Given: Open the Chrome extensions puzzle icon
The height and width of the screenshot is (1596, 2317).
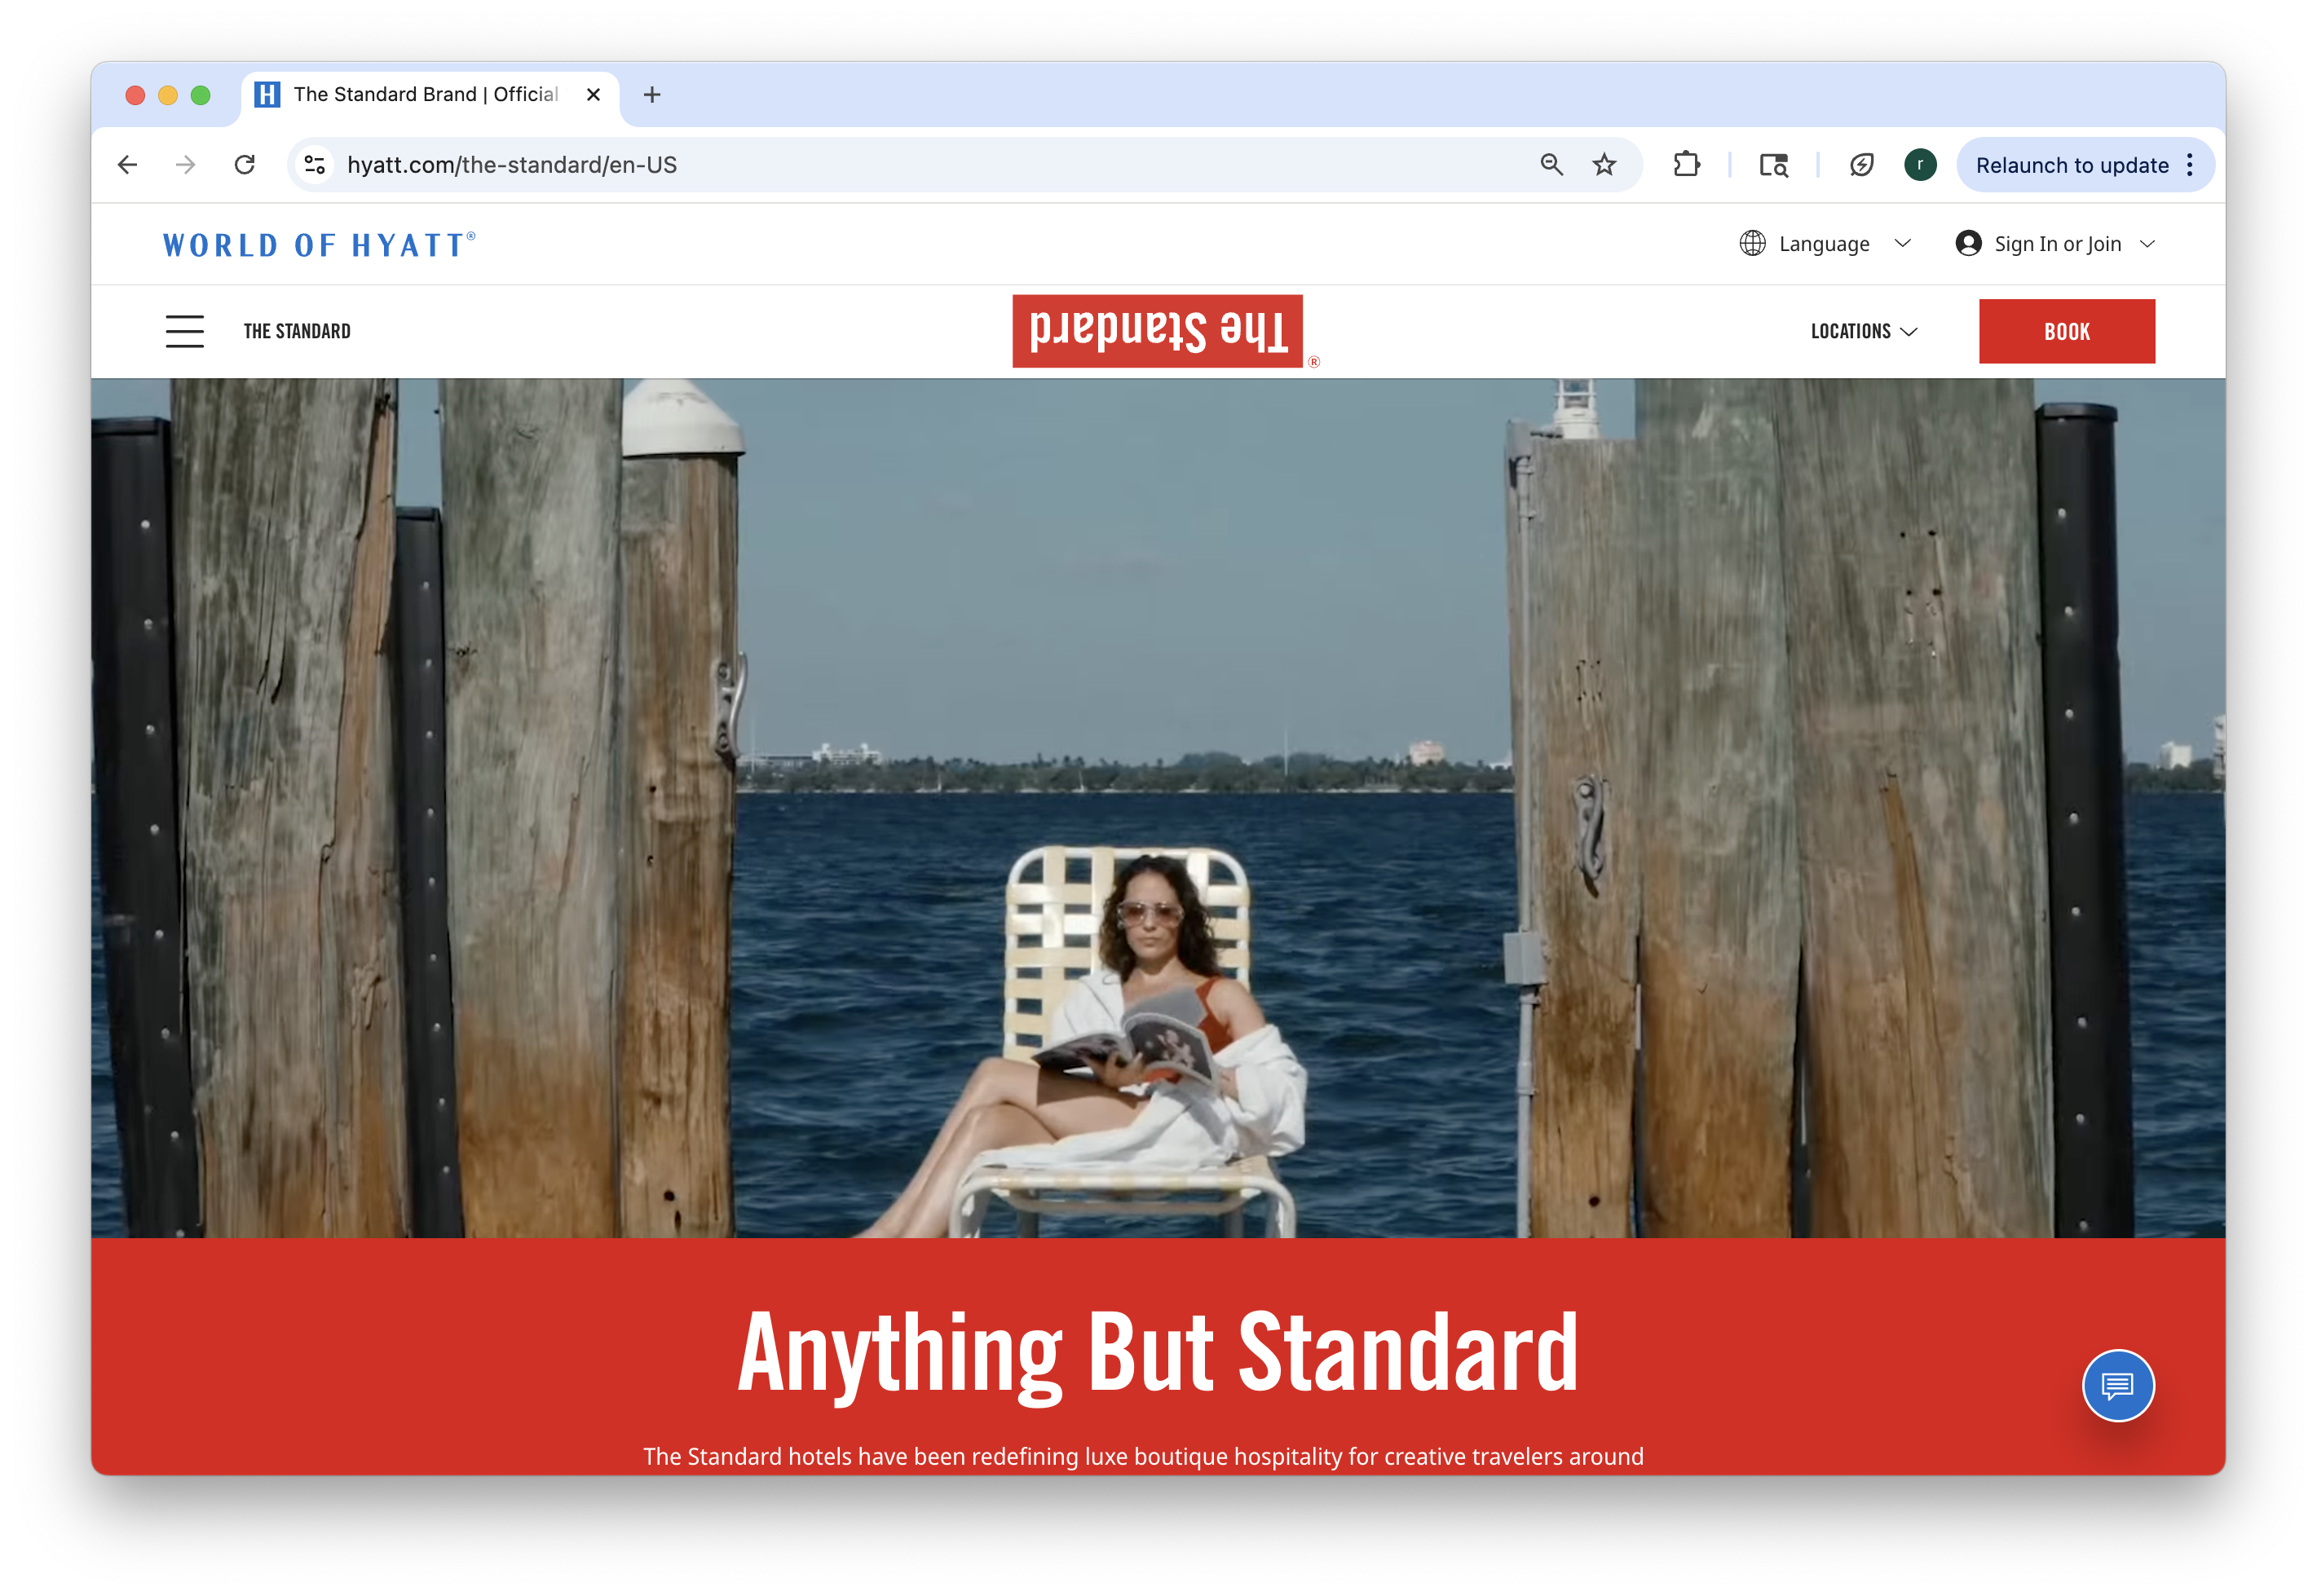Looking at the screenshot, I should pyautogui.click(x=1686, y=165).
